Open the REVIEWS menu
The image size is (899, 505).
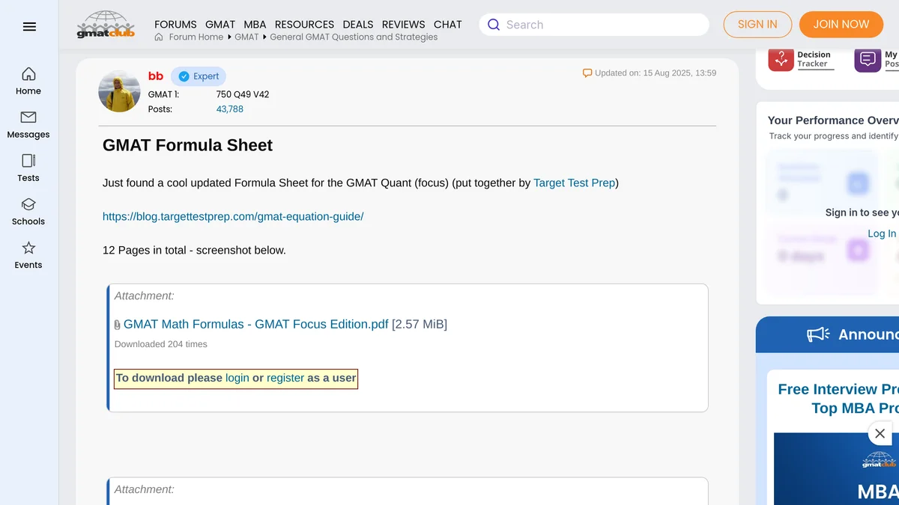[x=403, y=24]
